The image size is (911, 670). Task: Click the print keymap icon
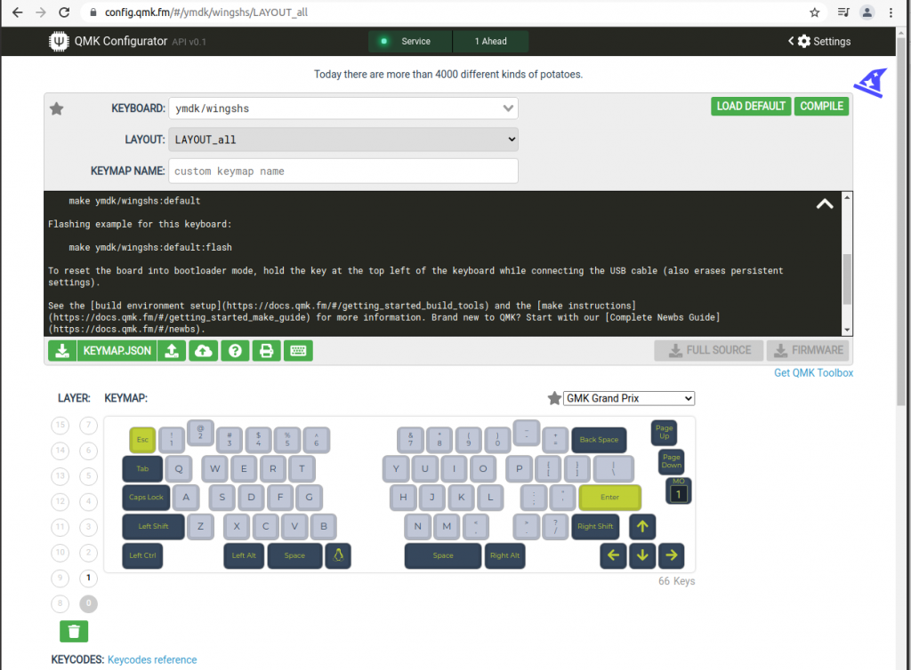tap(267, 351)
